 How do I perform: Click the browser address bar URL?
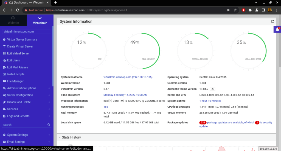coord(87,10)
